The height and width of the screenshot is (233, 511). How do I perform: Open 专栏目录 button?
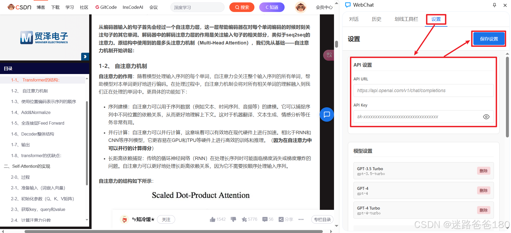tap(322, 219)
